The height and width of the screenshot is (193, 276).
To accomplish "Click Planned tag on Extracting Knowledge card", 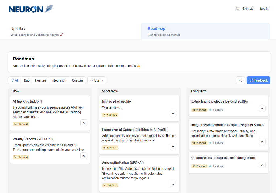I will click(x=199, y=110).
